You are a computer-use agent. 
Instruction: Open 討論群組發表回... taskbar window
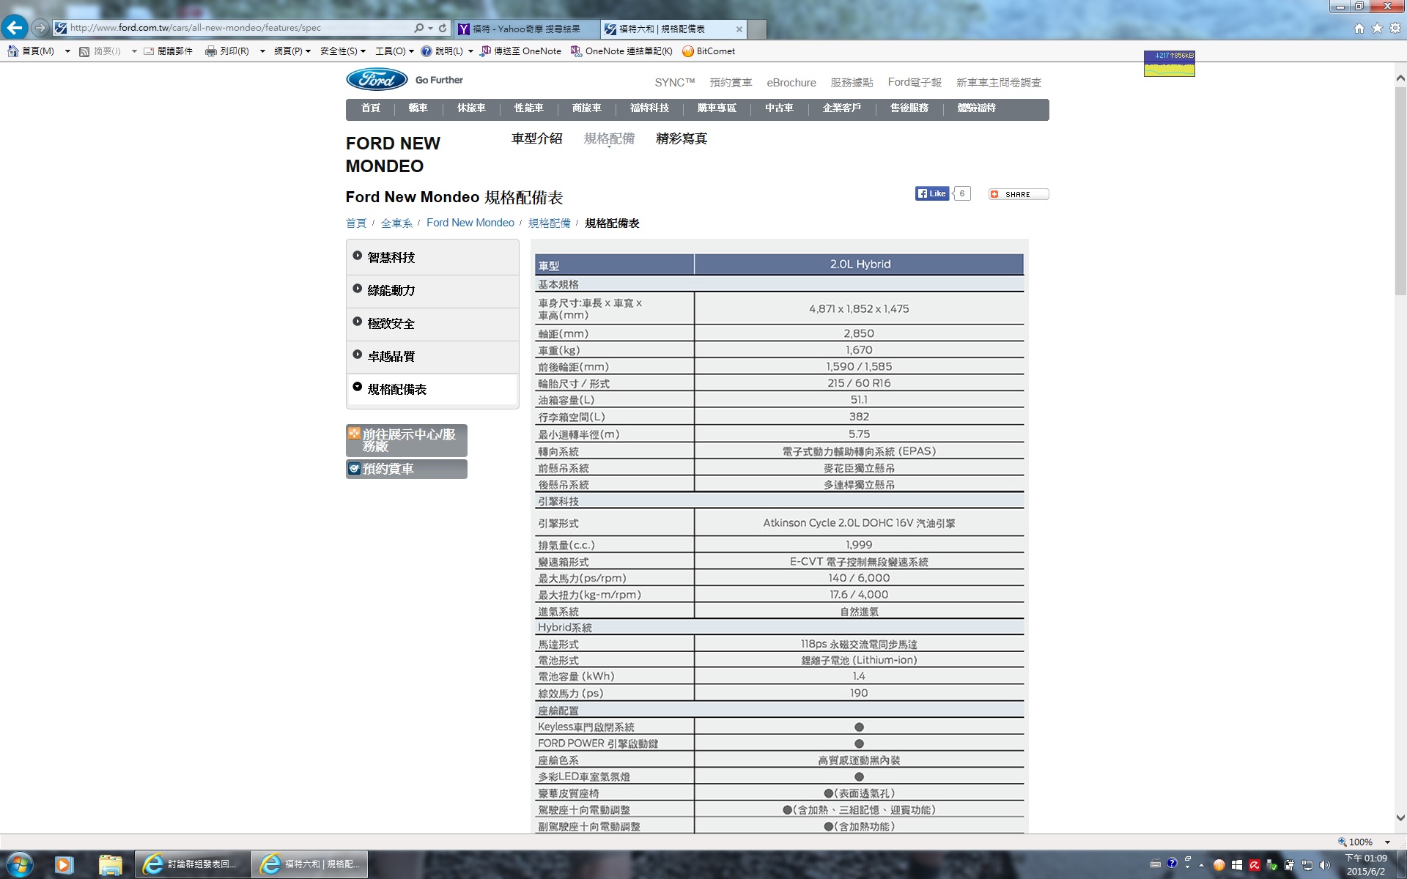193,865
